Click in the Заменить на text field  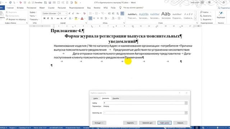point(144,113)
